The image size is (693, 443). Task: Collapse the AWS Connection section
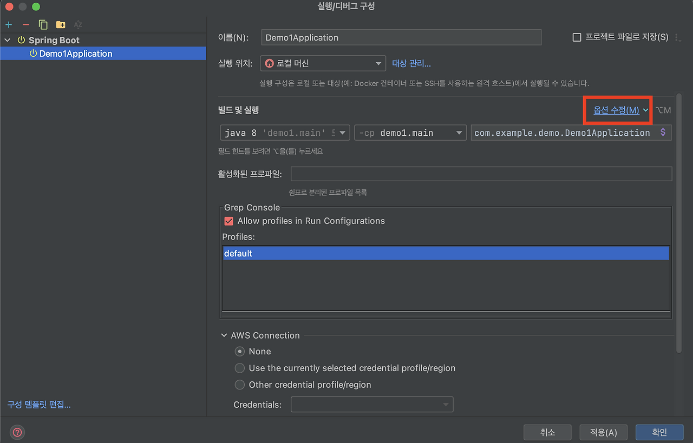(x=224, y=335)
